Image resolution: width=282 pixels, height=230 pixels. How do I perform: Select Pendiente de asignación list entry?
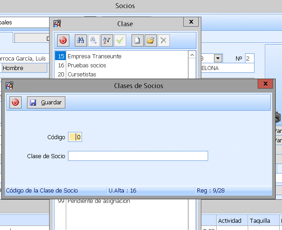[98, 202]
